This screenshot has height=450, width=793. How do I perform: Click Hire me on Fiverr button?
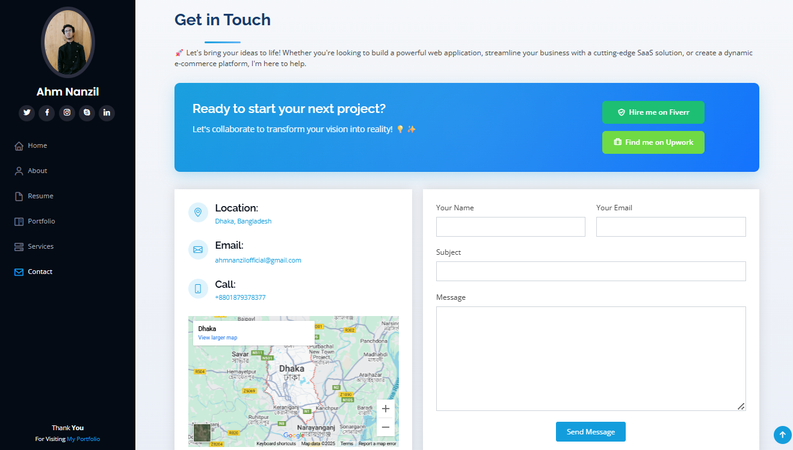coord(653,112)
